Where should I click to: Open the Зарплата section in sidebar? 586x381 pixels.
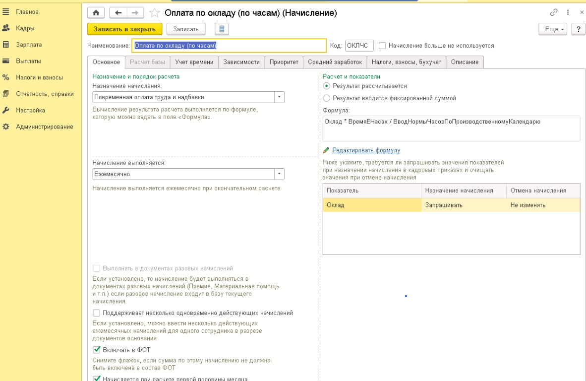[x=29, y=45]
